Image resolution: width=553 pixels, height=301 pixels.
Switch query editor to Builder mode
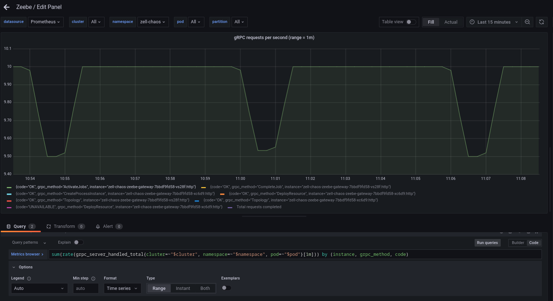click(518, 243)
